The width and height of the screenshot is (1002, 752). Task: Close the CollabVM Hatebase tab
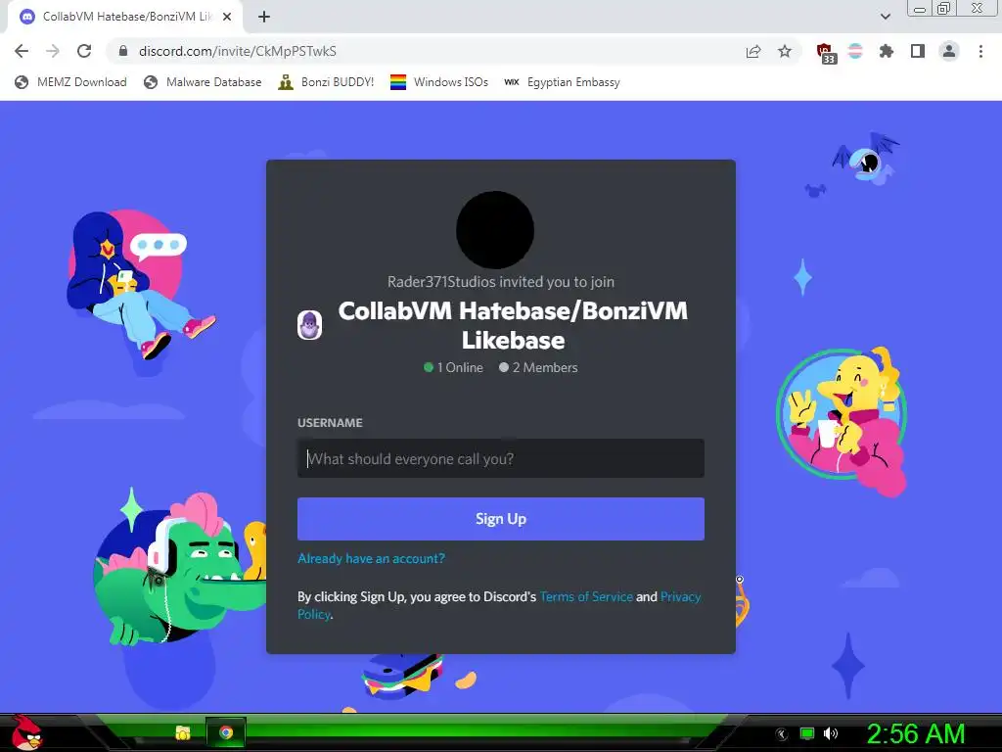coord(227,18)
